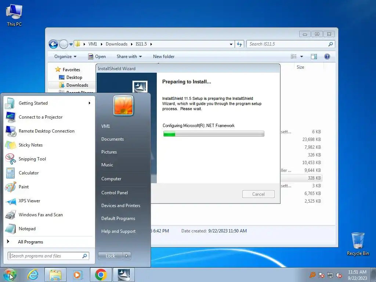The image size is (376, 282).
Task: Expand the VM1 breadcrumb arrow
Action: click(101, 44)
